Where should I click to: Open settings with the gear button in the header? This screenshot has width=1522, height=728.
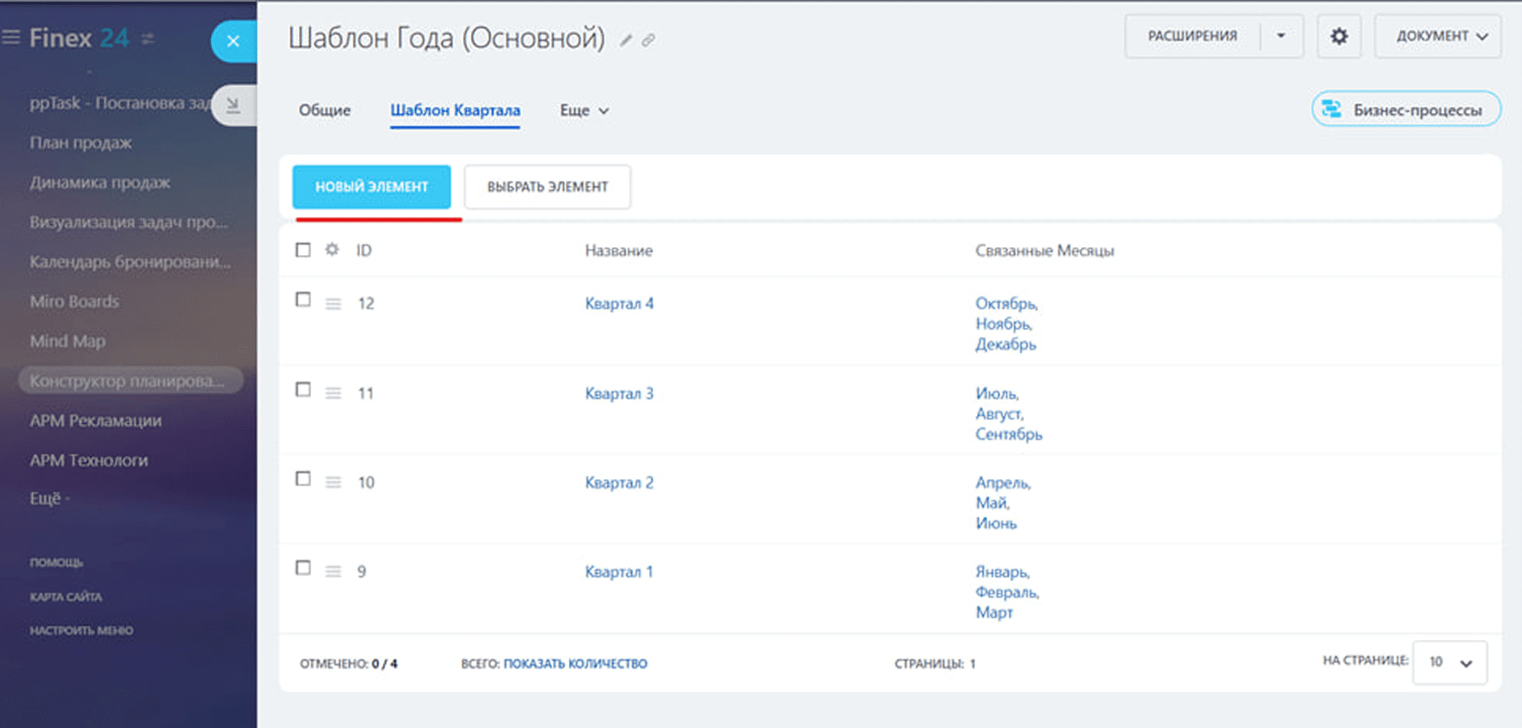coord(1339,36)
